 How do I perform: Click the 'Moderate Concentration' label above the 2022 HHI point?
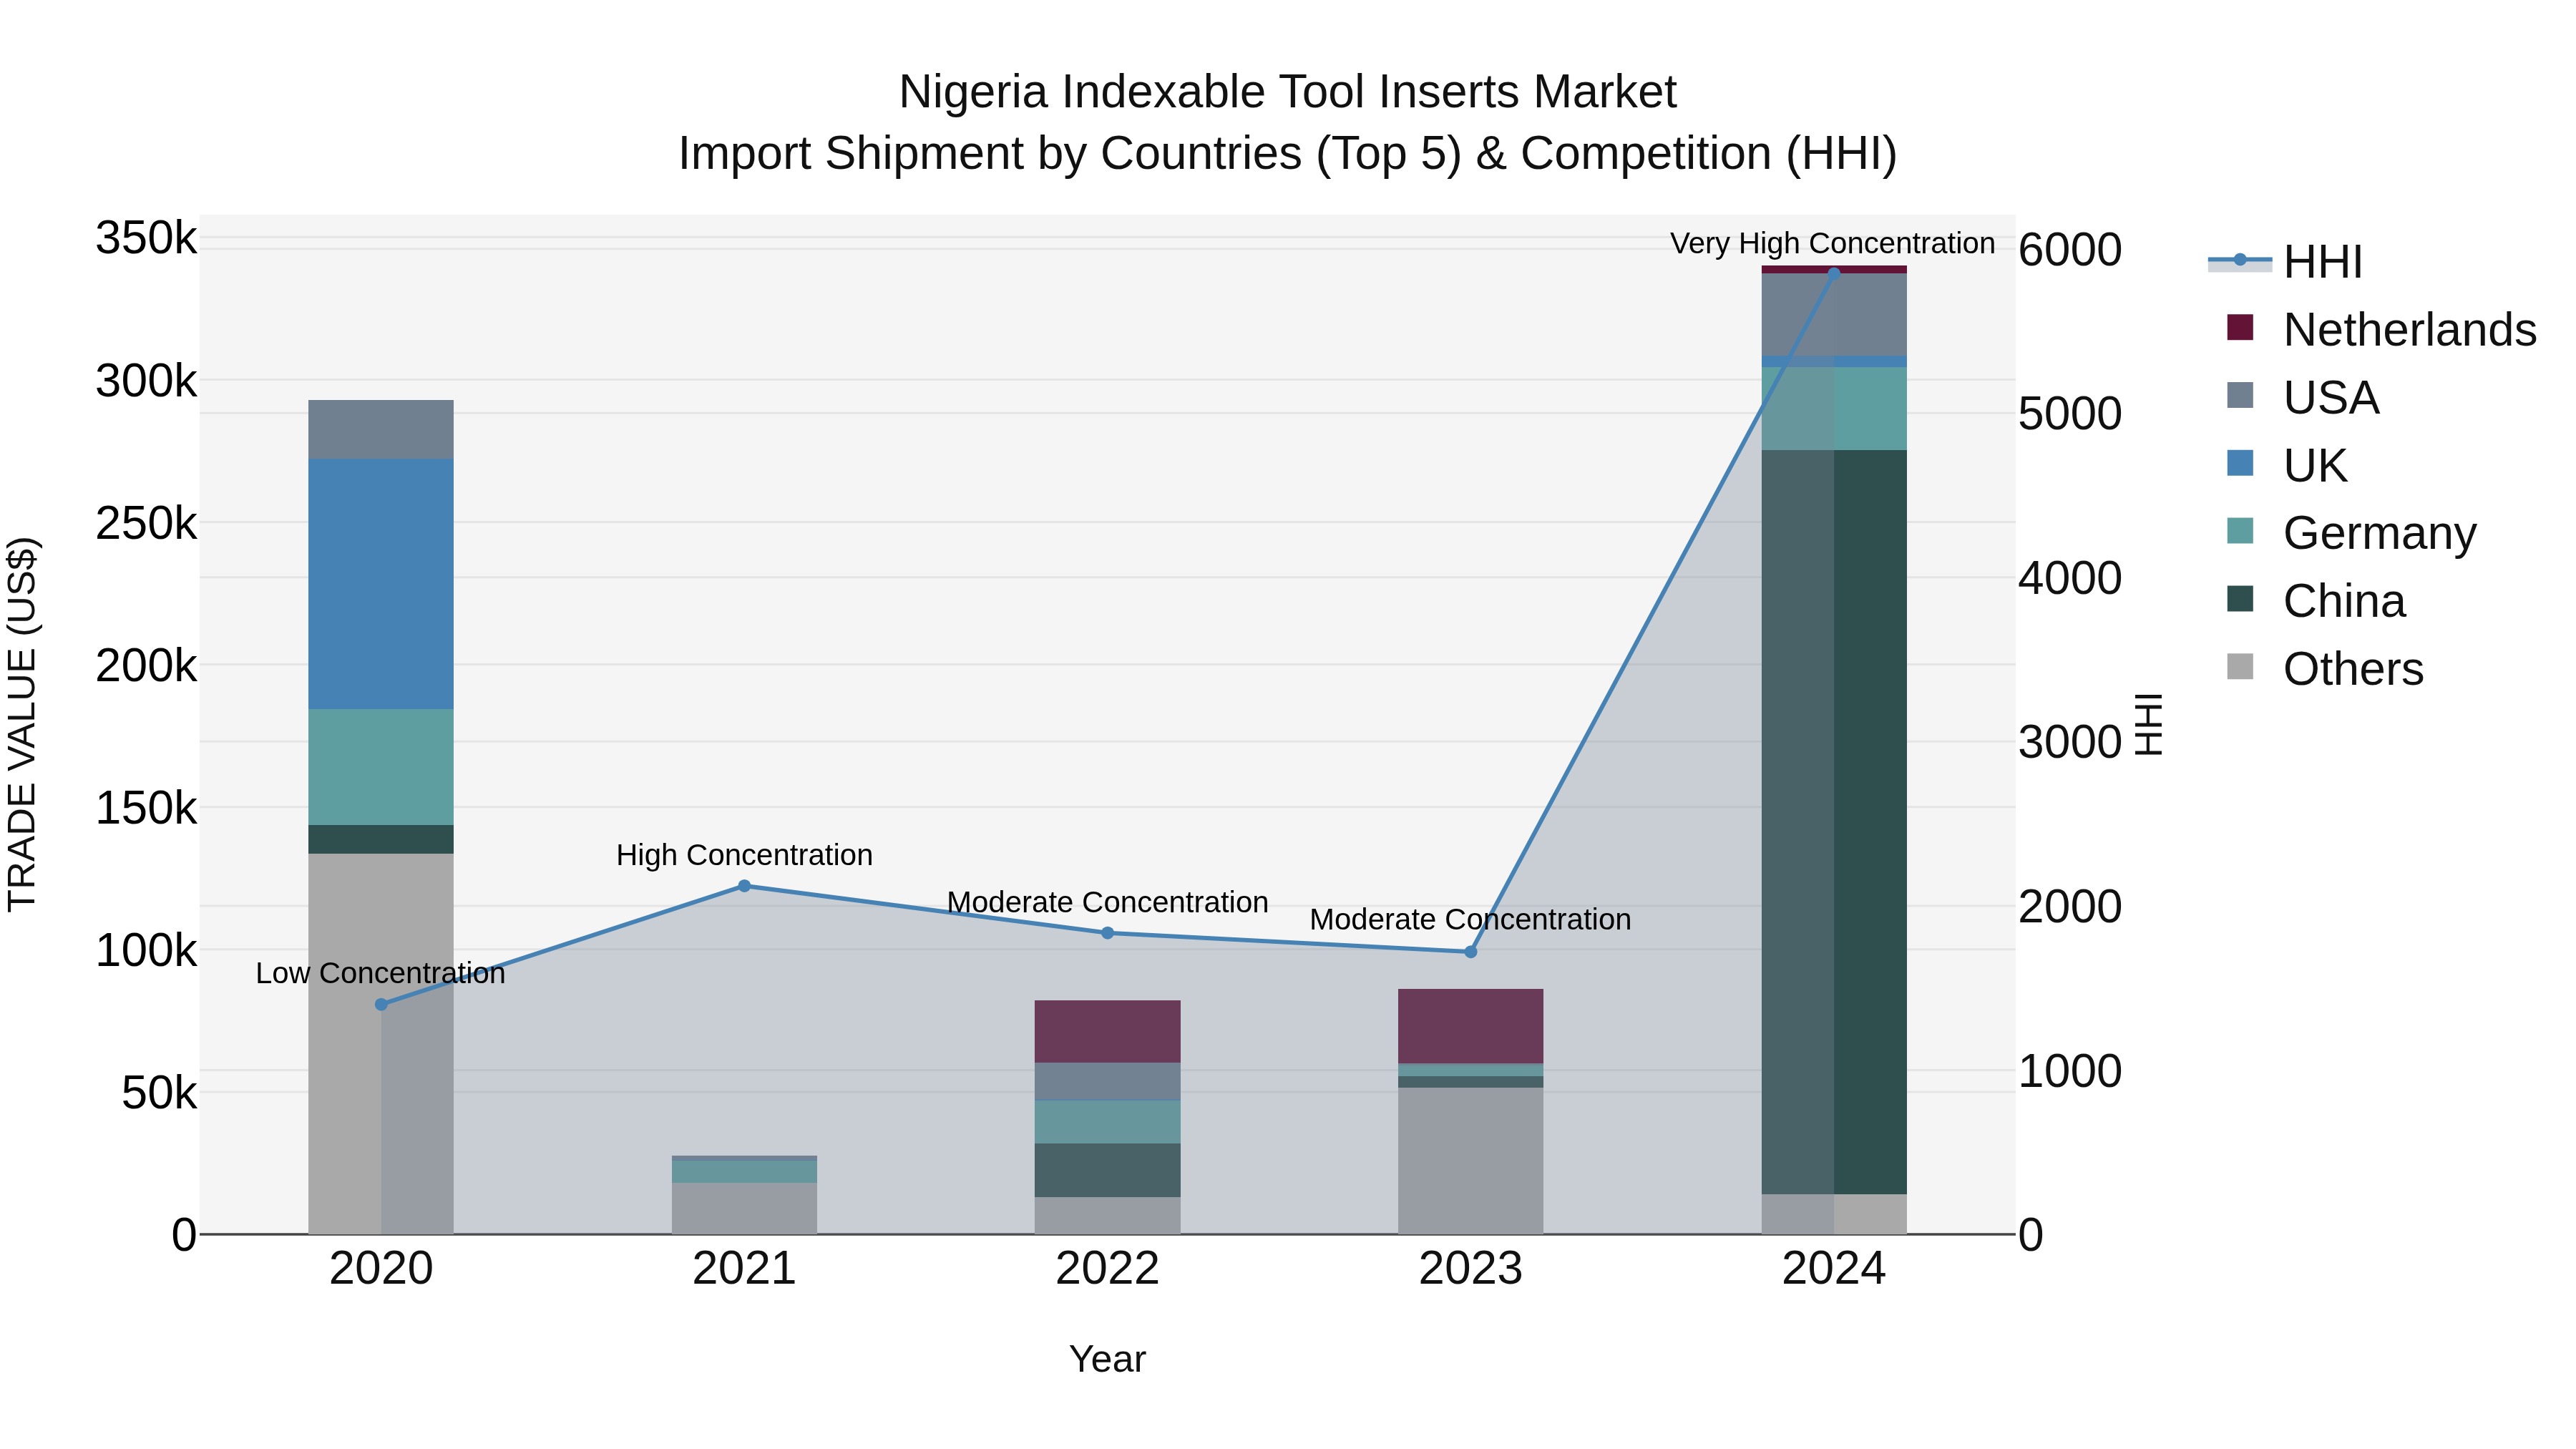coord(1107,902)
